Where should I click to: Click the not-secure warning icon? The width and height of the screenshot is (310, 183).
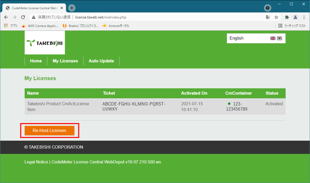[x=34, y=17]
